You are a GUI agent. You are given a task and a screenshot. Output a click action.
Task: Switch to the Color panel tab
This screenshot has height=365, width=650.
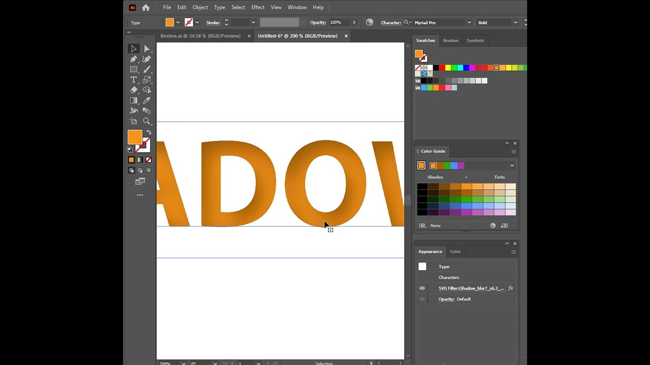456,252
